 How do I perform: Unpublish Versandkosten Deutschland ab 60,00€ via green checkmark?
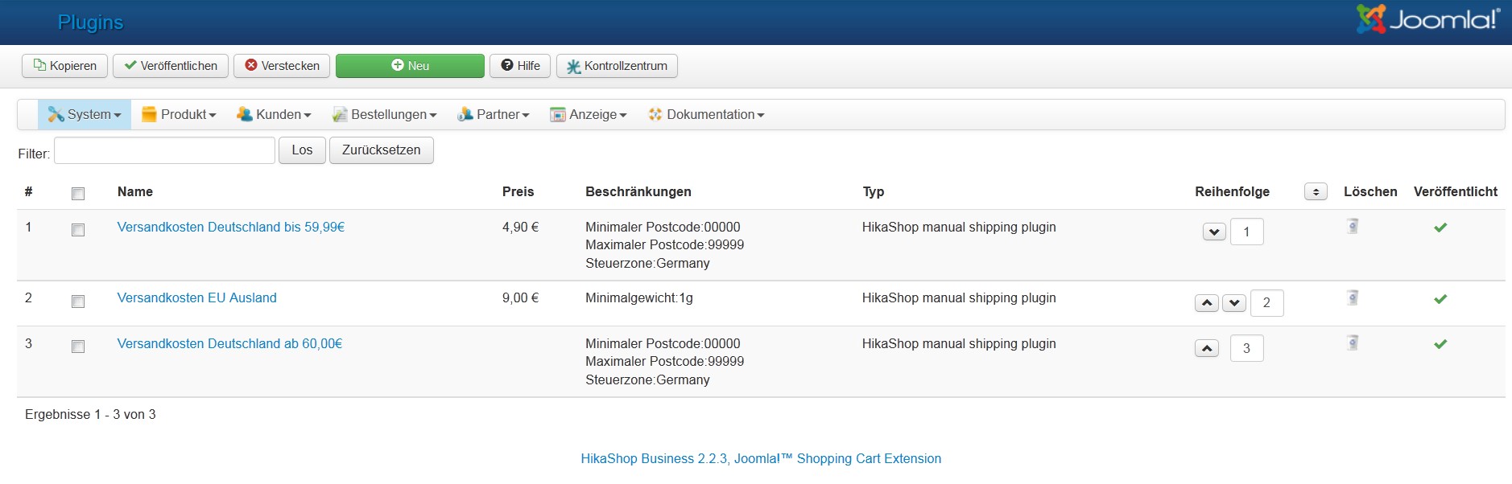pyautogui.click(x=1440, y=344)
